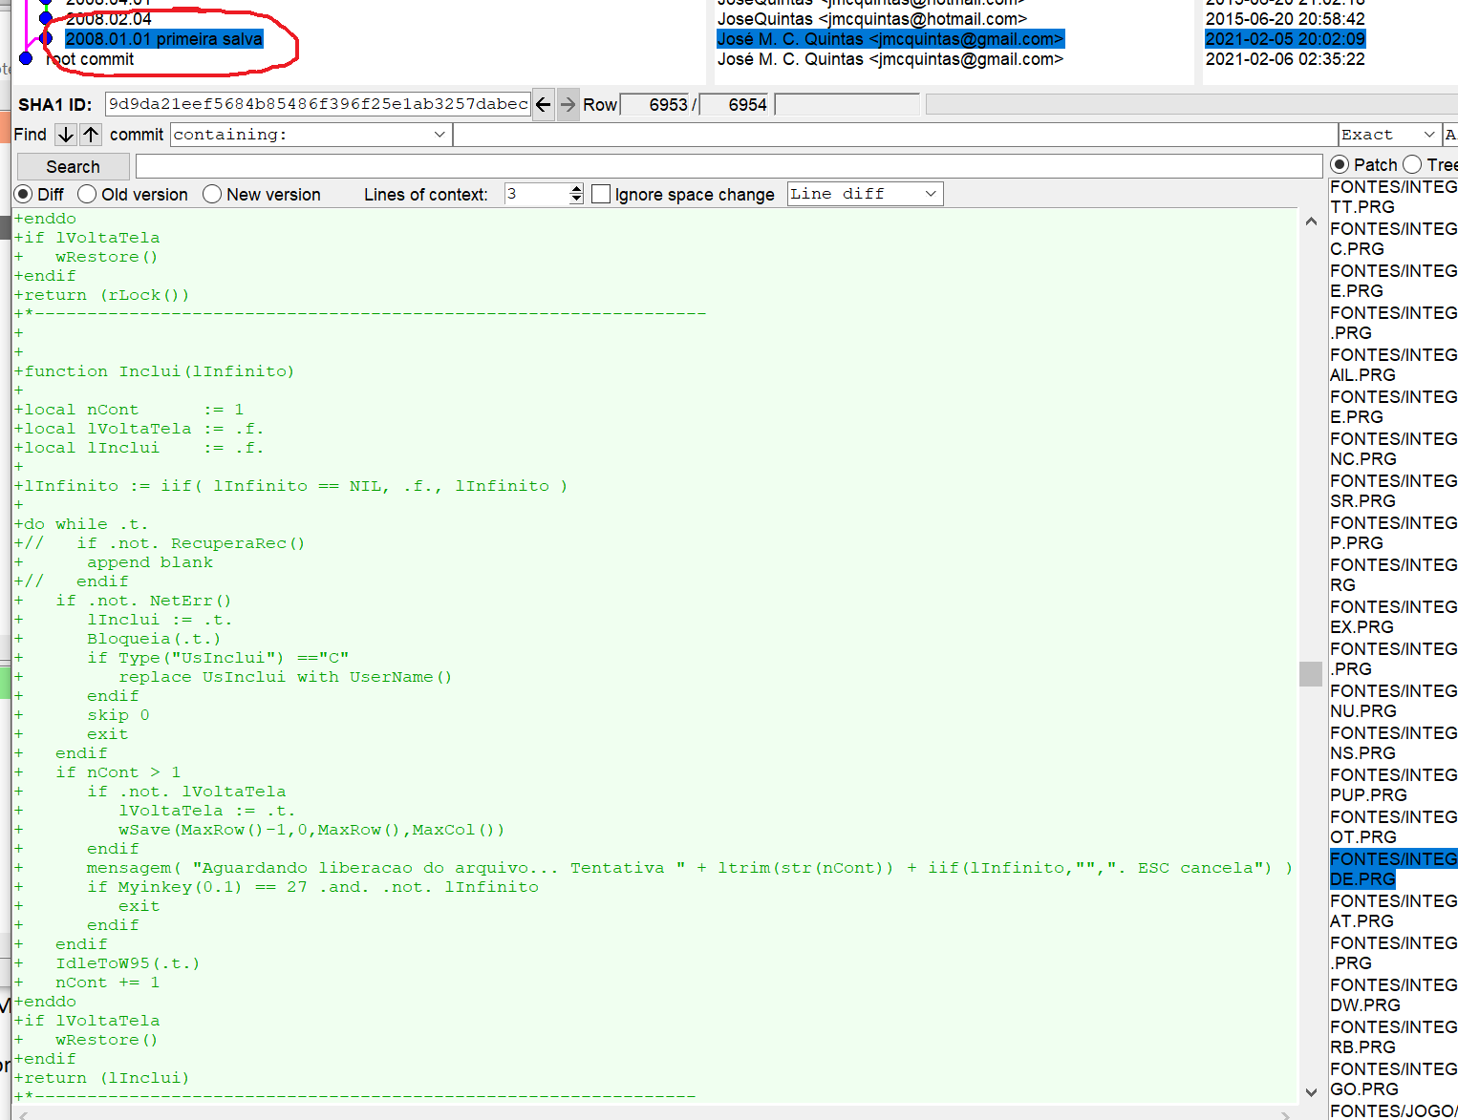
Task: Select the Old version radio button
Action: (x=88, y=195)
